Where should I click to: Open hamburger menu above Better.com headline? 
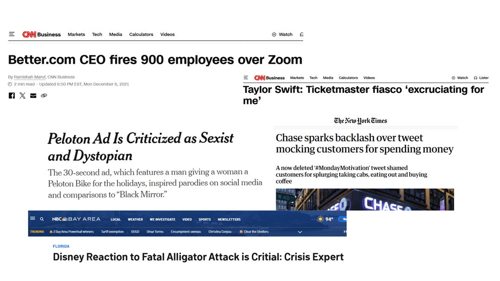[x=12, y=34]
